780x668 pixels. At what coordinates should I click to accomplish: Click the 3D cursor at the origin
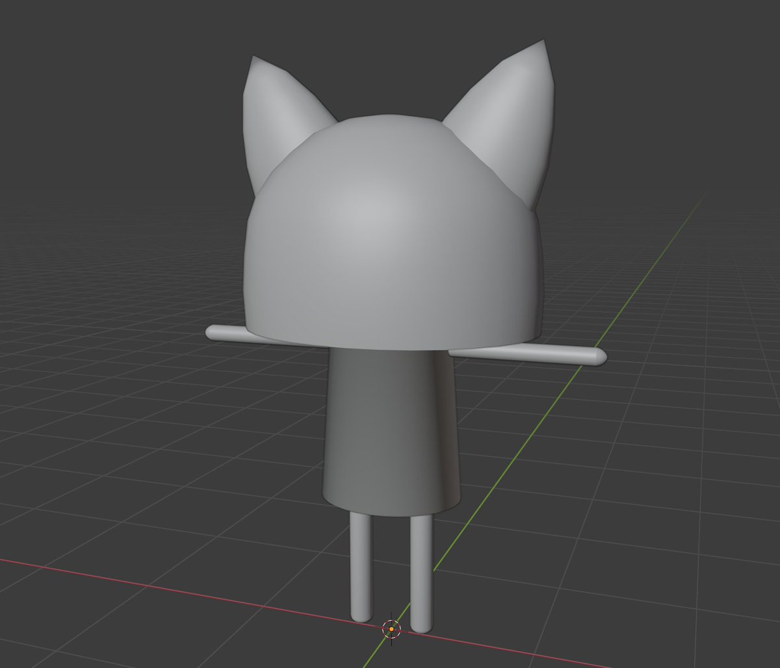point(391,629)
